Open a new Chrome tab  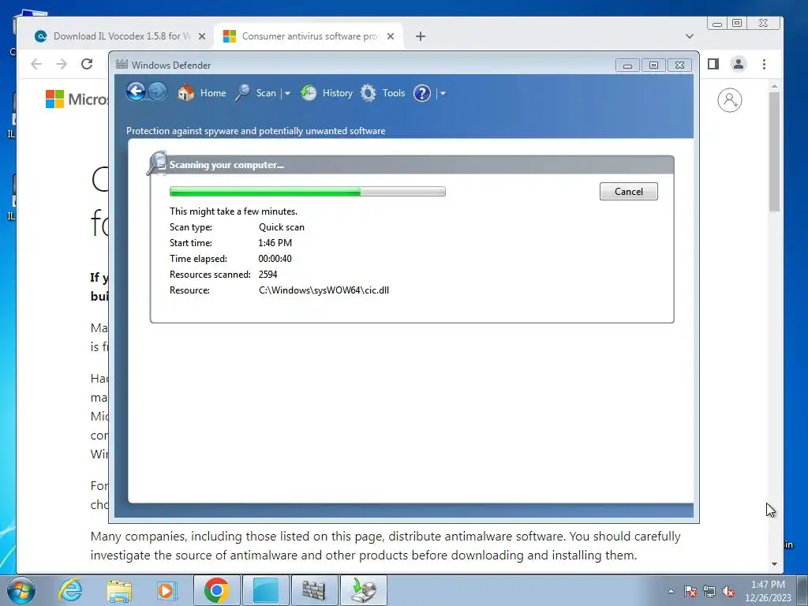click(421, 36)
